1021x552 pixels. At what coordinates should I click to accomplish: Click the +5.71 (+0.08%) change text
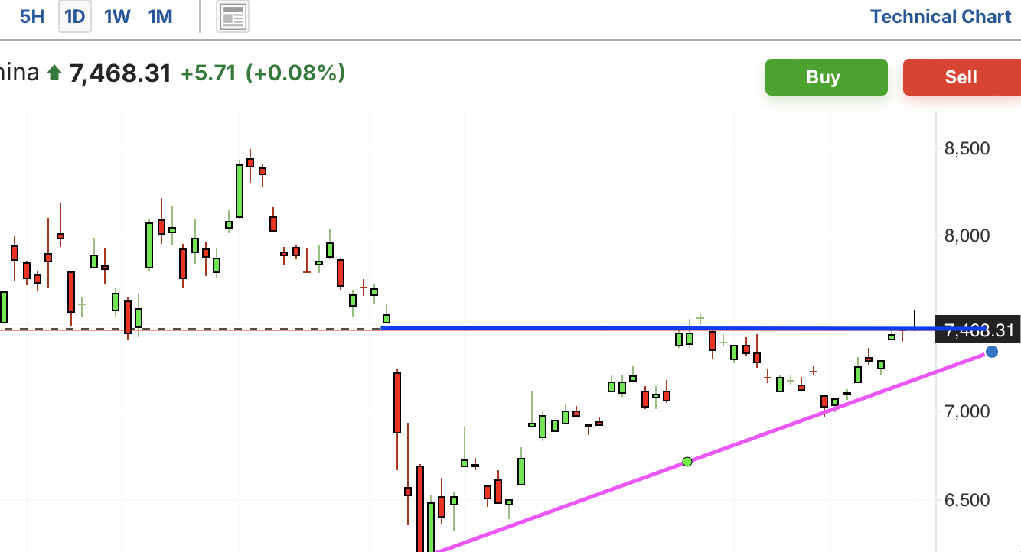[x=263, y=73]
